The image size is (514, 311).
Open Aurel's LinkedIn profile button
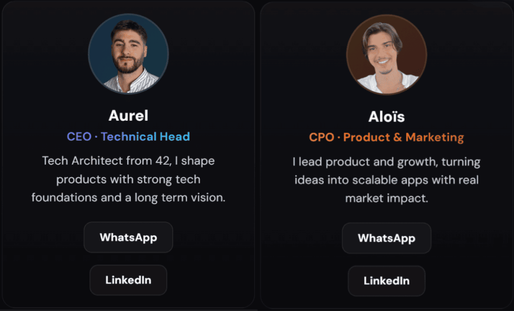point(128,280)
